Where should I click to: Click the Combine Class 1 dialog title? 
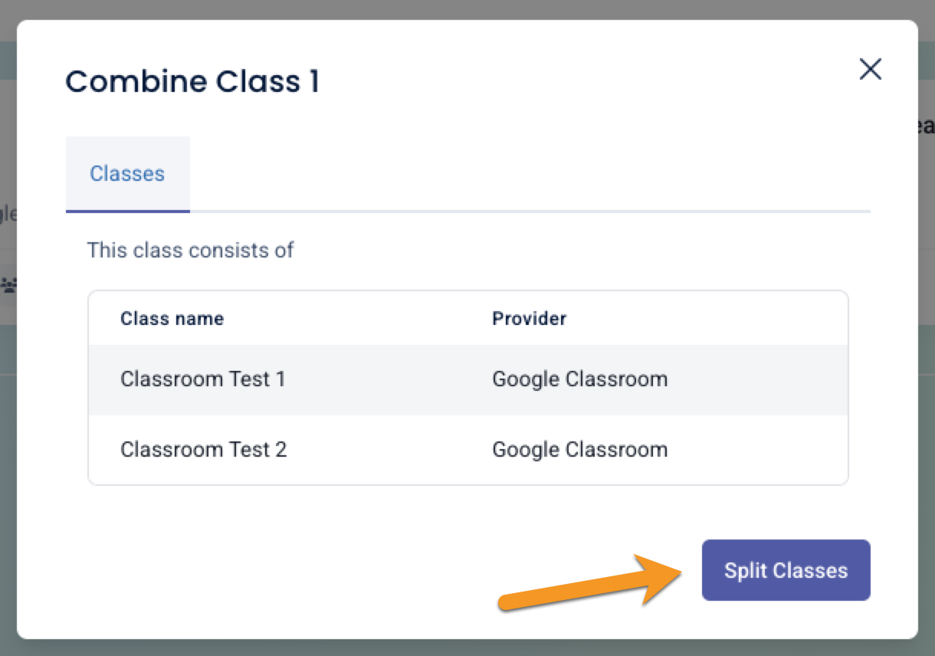[x=192, y=81]
